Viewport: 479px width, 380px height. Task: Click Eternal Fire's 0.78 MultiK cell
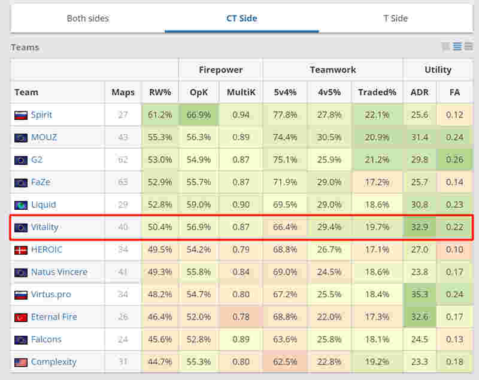coord(241,317)
